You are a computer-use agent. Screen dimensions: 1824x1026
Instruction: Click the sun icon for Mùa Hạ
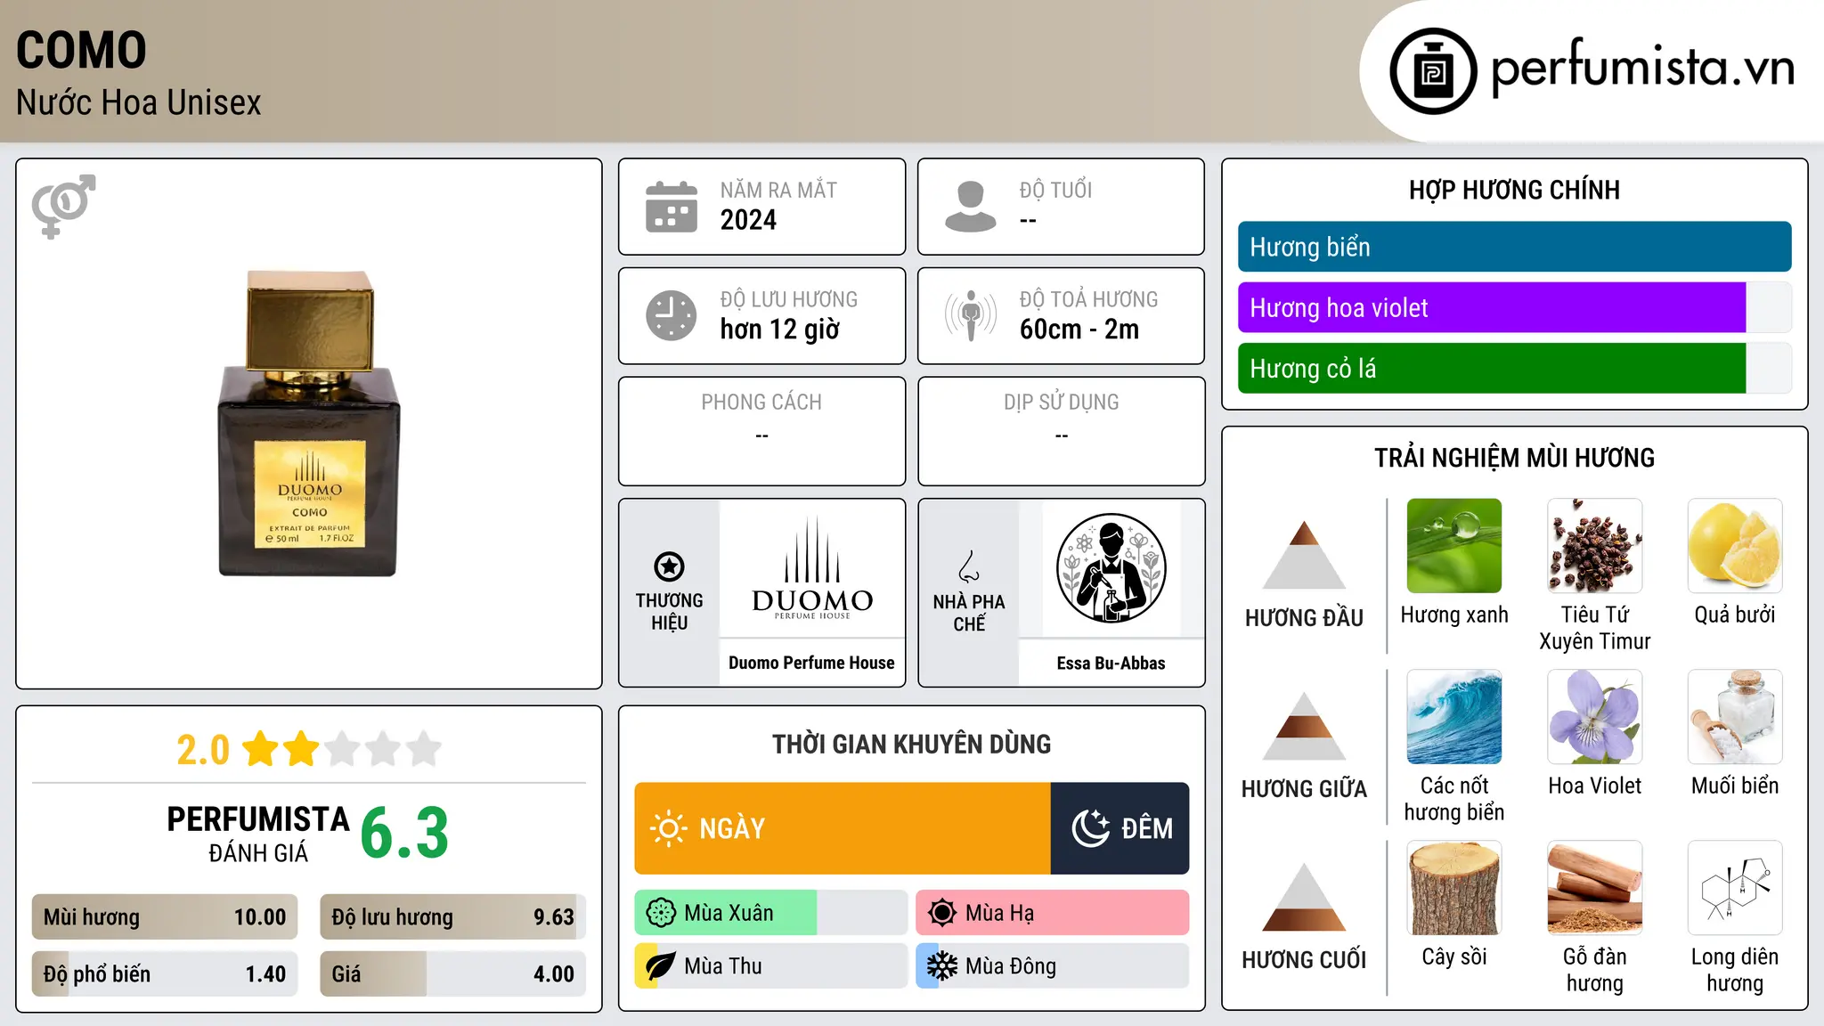point(942,913)
